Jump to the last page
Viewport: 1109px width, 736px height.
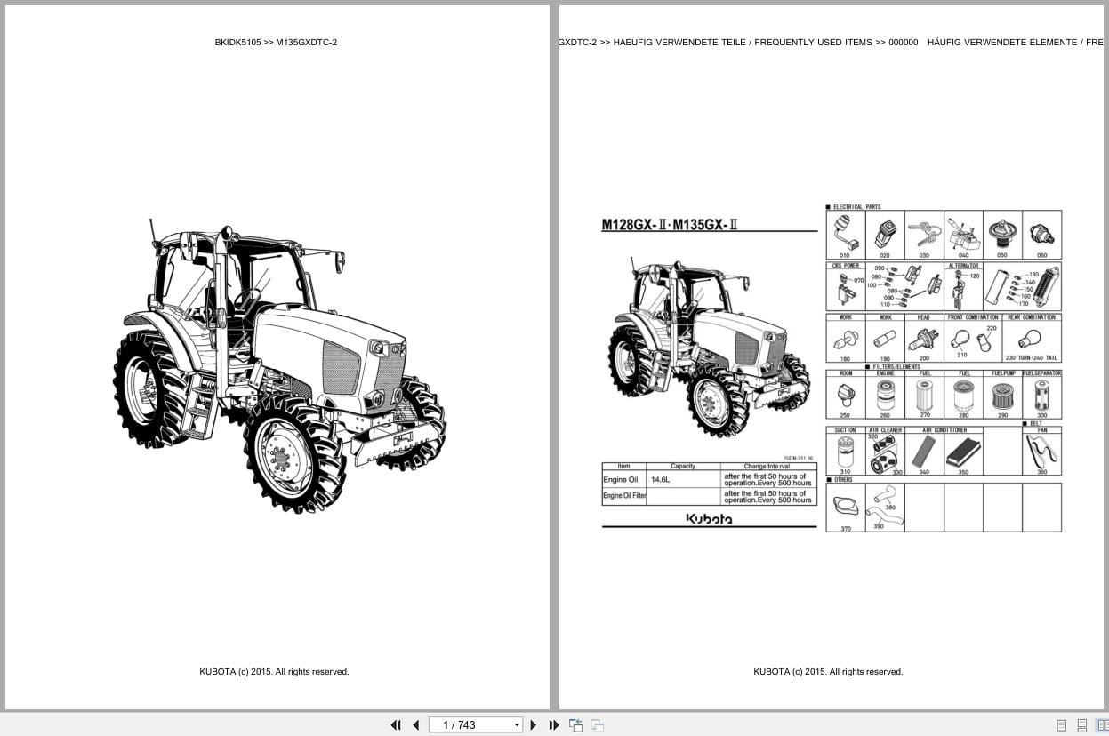click(x=554, y=725)
